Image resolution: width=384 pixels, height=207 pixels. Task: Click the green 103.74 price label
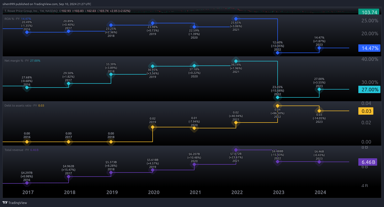(x=369, y=12)
